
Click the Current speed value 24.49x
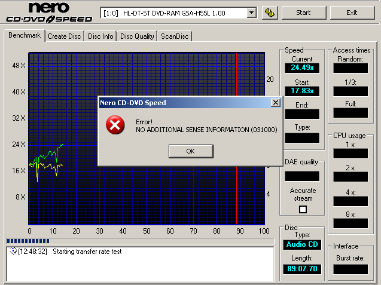[x=302, y=68]
